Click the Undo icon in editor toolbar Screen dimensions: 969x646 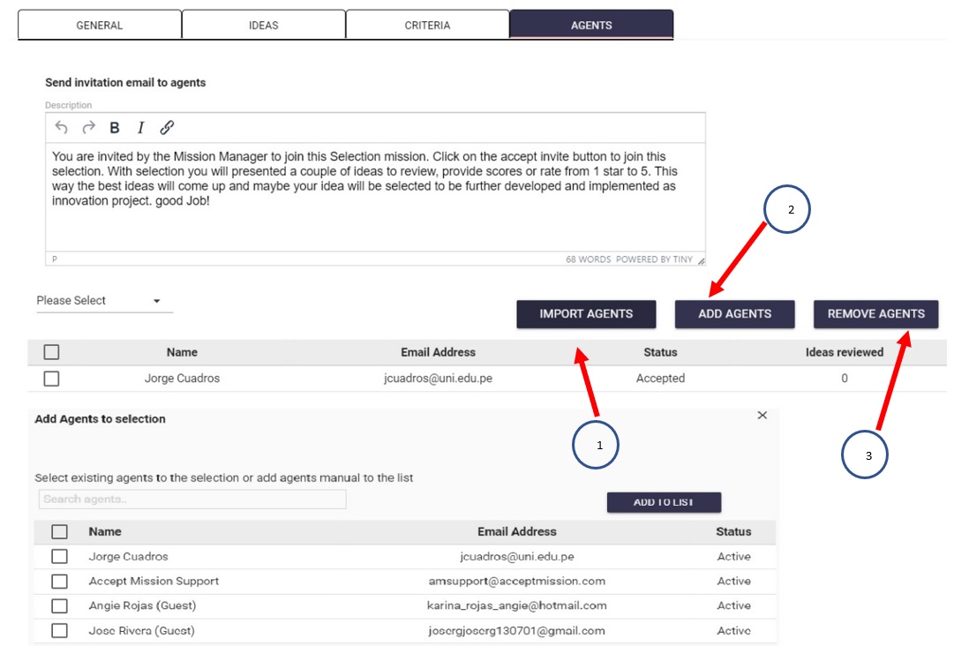61,128
